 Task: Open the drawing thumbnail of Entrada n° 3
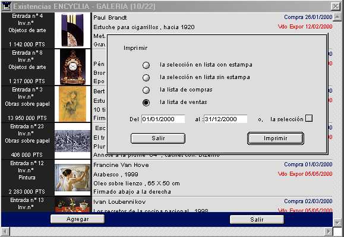tap(72, 104)
